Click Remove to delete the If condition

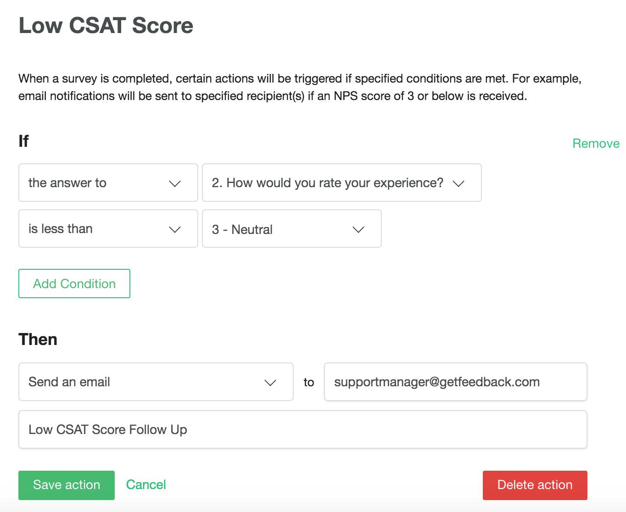[x=596, y=144]
